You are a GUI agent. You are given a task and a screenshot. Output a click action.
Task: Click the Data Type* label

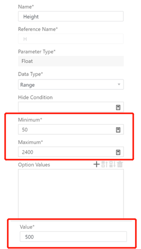coord(31,74)
